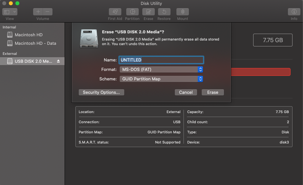The height and width of the screenshot is (185, 303).
Task: Expand the View options chevron
Action: [x=14, y=12]
